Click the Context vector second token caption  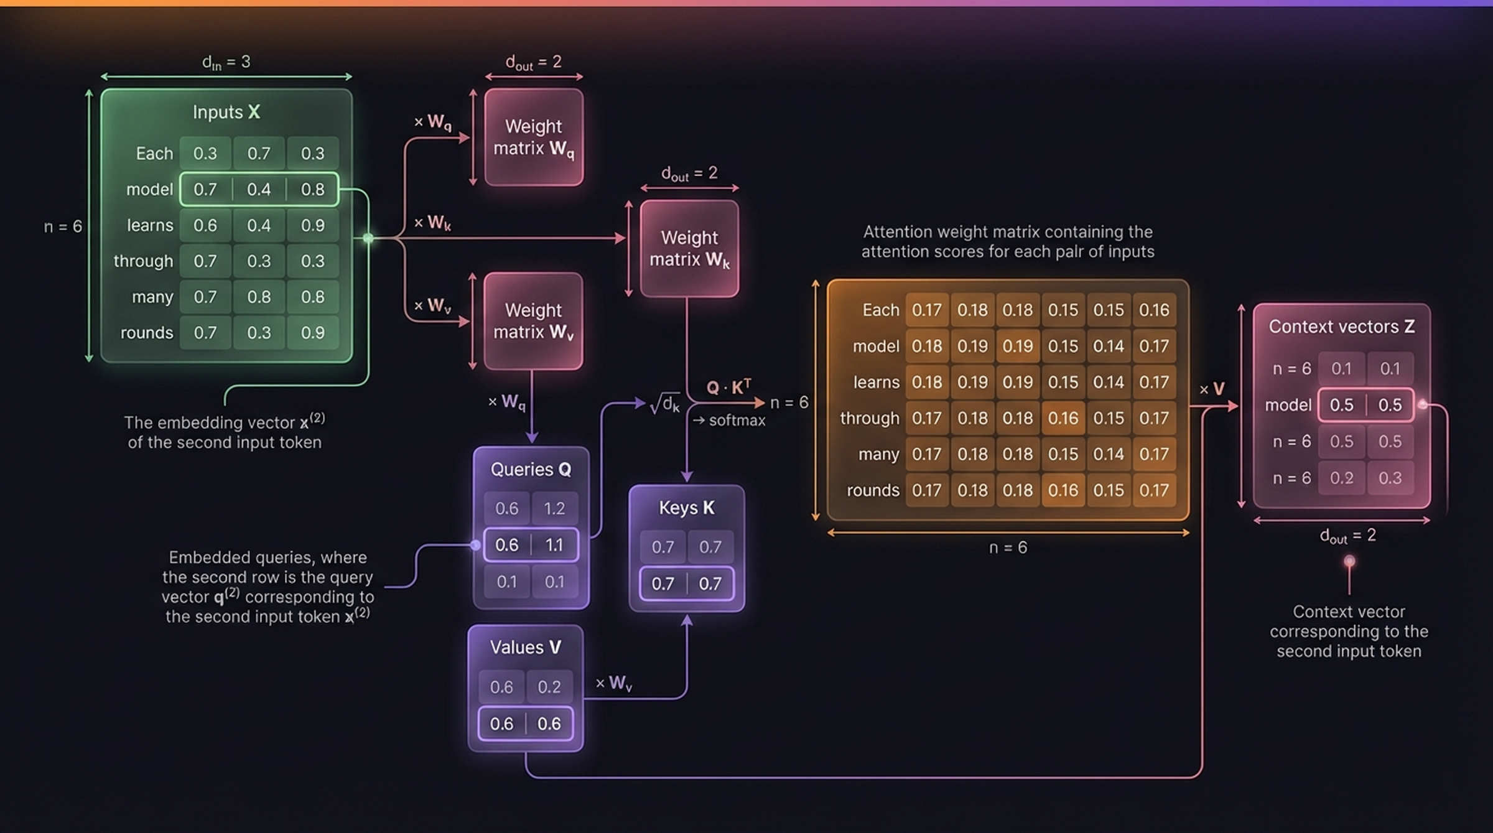[x=1352, y=631]
